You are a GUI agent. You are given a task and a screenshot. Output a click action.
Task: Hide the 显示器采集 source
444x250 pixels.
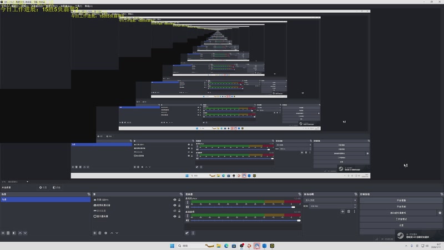pos(175,216)
